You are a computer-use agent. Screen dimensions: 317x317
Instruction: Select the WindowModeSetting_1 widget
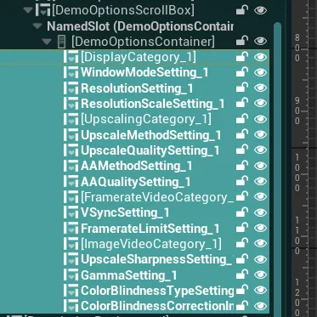coord(144,72)
